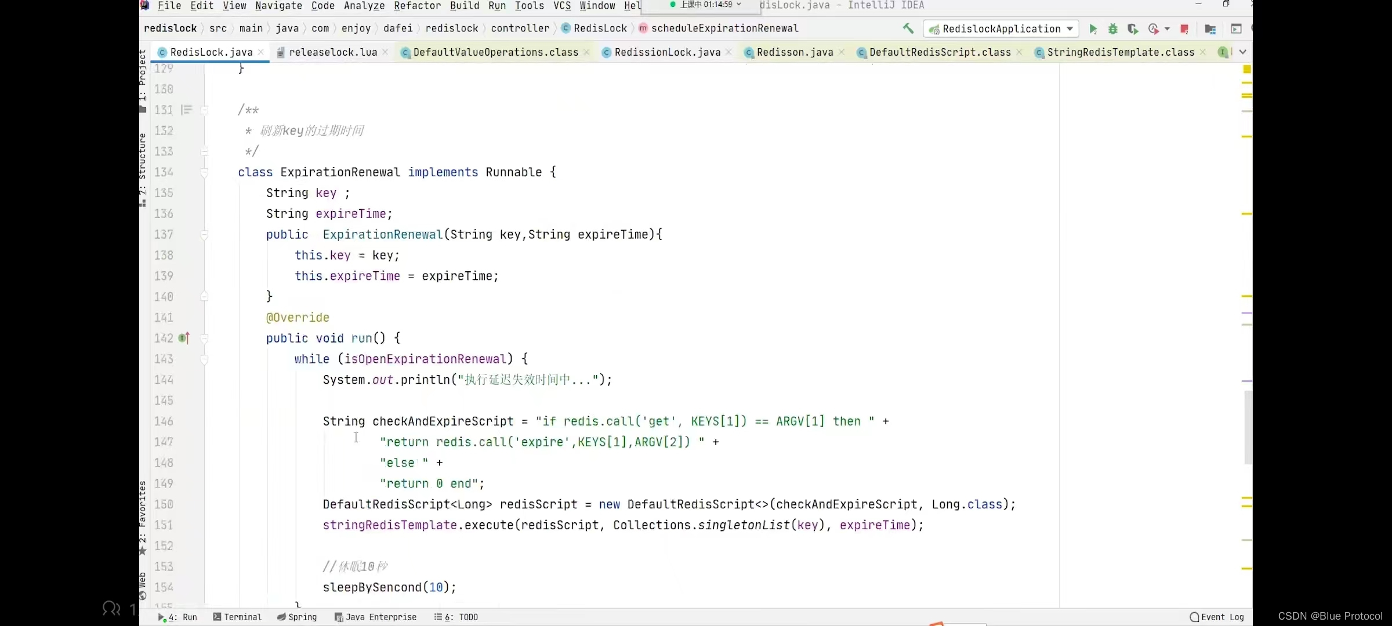Open the Java Enterprise tool window
This screenshot has height=626, width=1392.
(x=375, y=617)
